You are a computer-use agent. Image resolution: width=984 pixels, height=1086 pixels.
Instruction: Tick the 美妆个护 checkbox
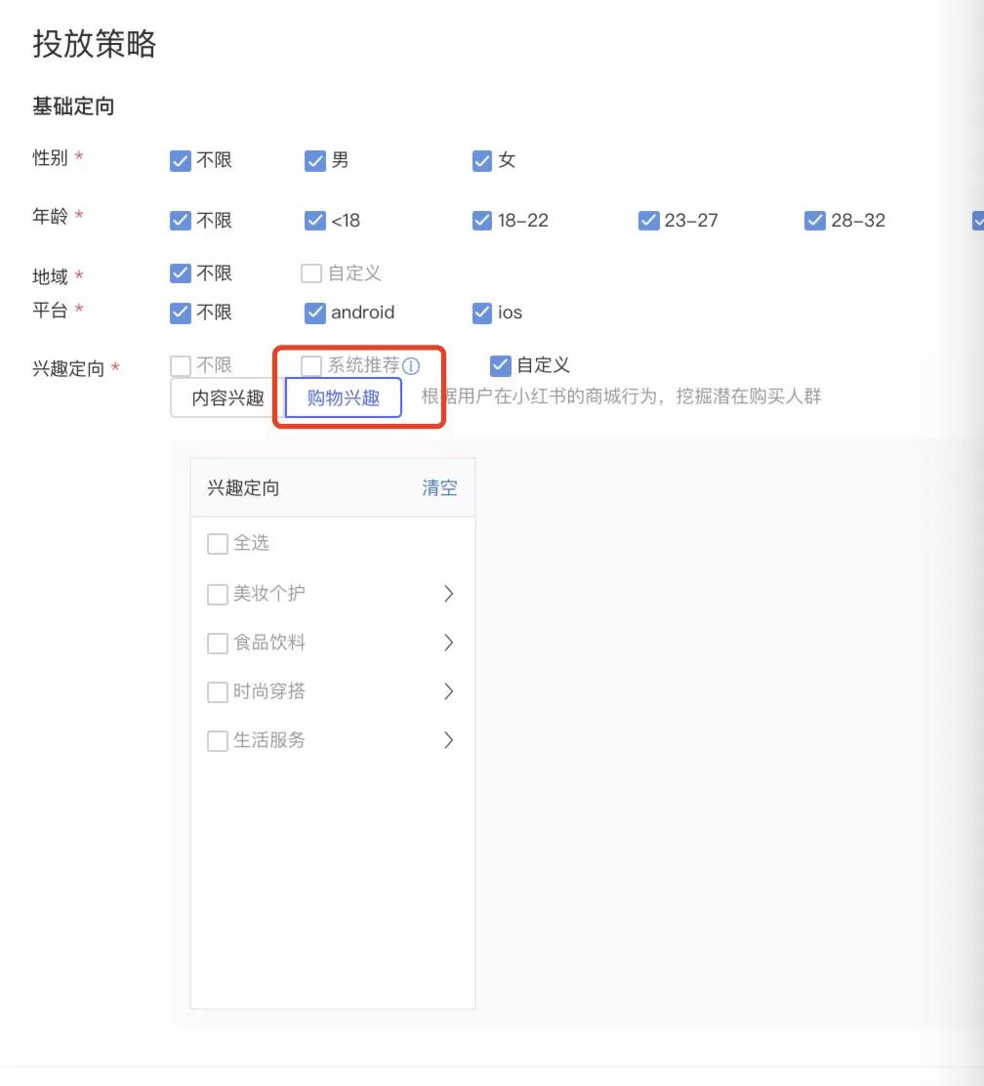pos(218,595)
